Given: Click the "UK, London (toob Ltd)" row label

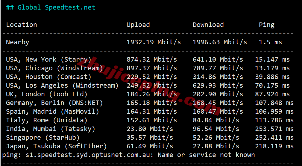Looking at the screenshot, I should click(x=47, y=94).
